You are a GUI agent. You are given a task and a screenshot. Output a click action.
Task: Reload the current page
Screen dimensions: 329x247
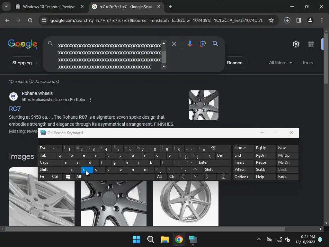point(30,20)
